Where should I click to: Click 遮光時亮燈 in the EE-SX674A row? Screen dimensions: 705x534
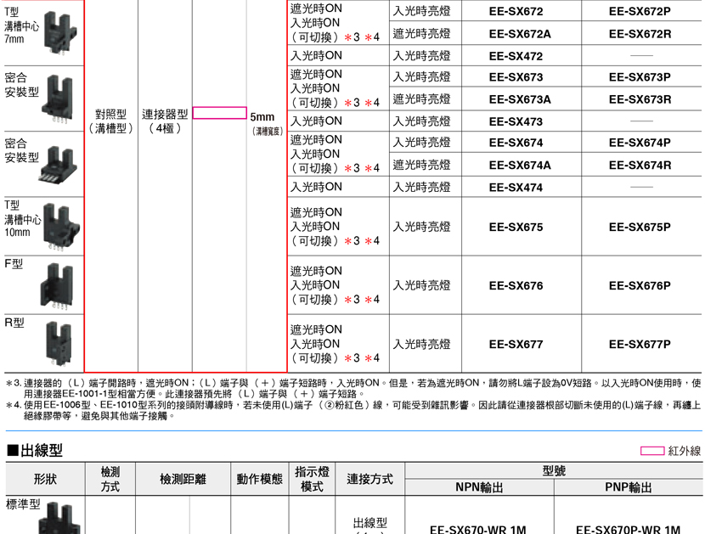[x=422, y=165]
